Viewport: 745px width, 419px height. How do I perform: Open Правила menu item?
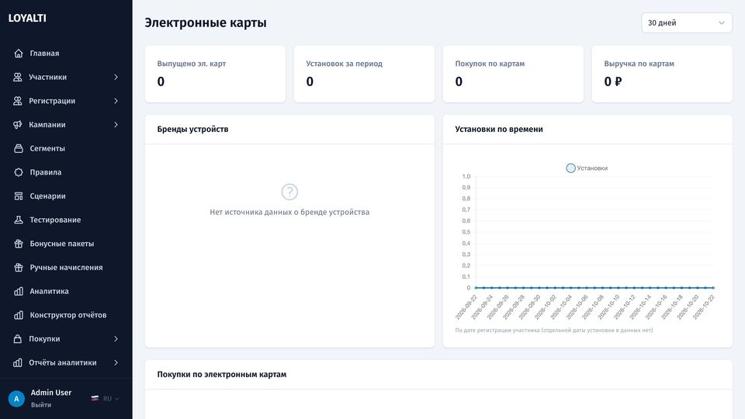pyautogui.click(x=66, y=172)
